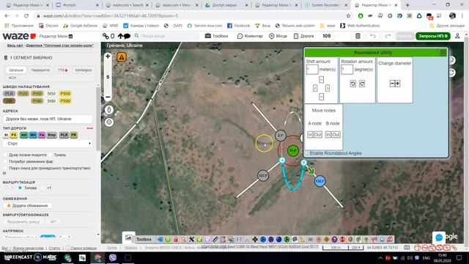The image size is (469, 264).
Task: Click the green power icon in bottom Toolbox
Action: [x=168, y=239]
